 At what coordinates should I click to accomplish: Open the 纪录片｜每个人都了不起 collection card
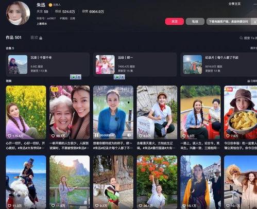[x=219, y=64]
